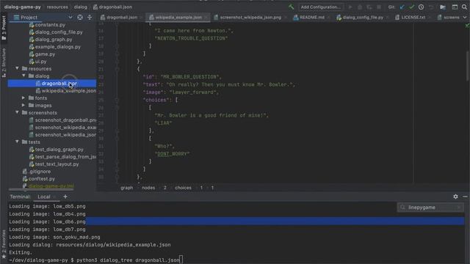This screenshot has height=264, width=470.
Task: Click the toolbar window layout icon
Action: tap(455, 7)
